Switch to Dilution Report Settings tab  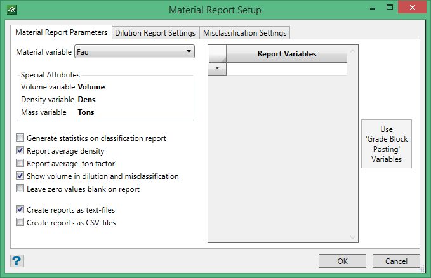point(156,32)
